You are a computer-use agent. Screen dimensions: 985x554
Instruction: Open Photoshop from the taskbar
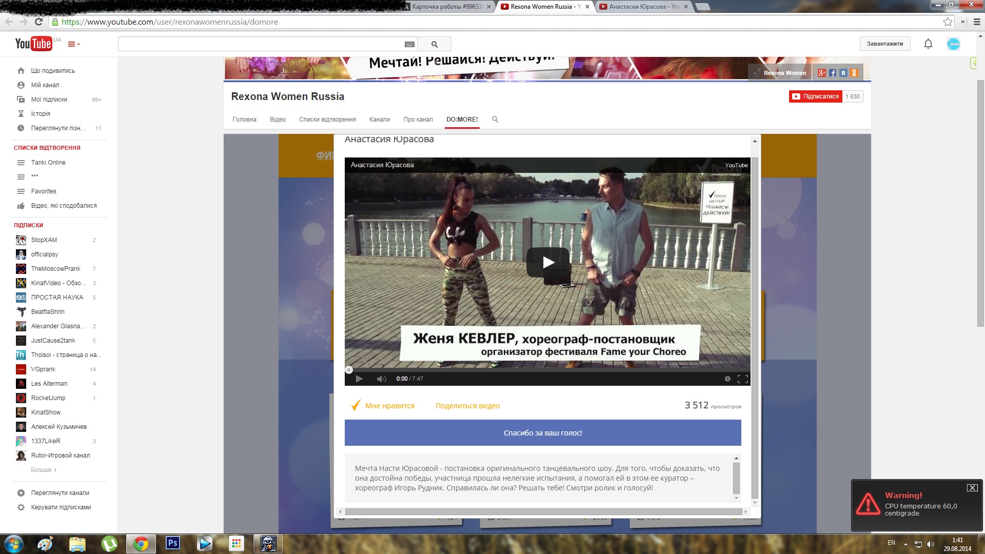(173, 543)
